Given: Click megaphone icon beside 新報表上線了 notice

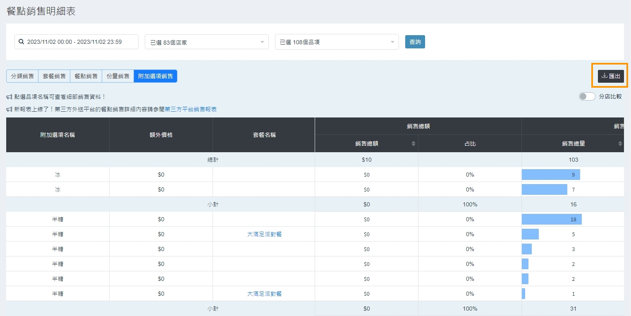Looking at the screenshot, I should point(9,109).
